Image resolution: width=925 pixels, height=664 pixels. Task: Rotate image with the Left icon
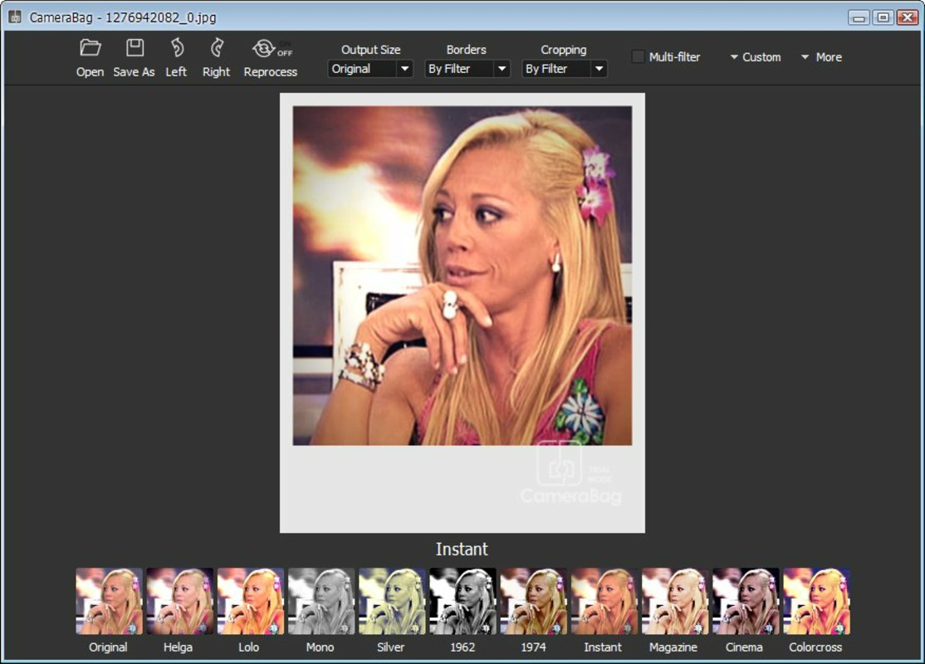click(177, 48)
